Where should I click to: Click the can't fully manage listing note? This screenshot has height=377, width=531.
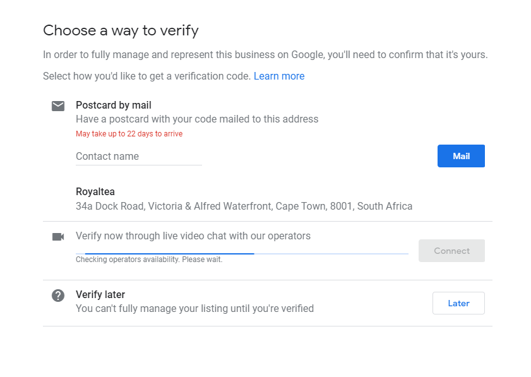point(194,309)
